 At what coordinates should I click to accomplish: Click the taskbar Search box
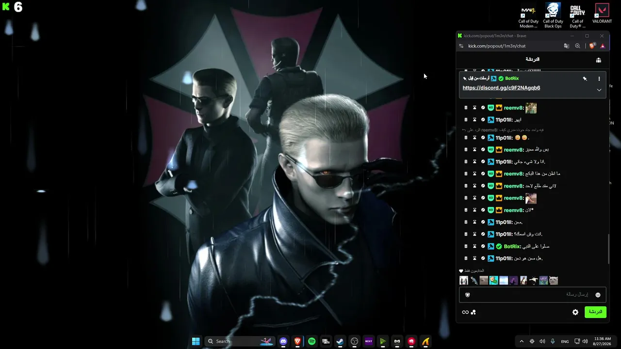click(x=240, y=341)
